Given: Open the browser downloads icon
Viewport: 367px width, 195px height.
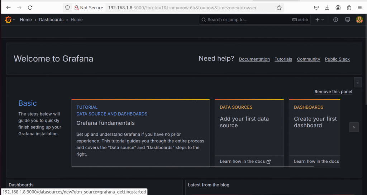Looking at the screenshot, I should click(x=327, y=8).
